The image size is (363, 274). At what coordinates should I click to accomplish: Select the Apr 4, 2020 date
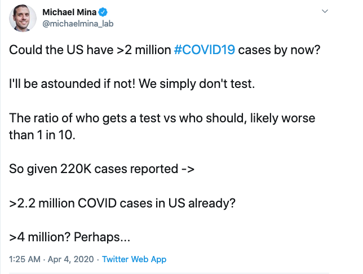point(70,259)
